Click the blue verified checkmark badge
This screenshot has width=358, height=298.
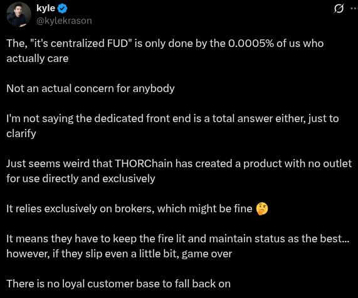tap(62, 9)
